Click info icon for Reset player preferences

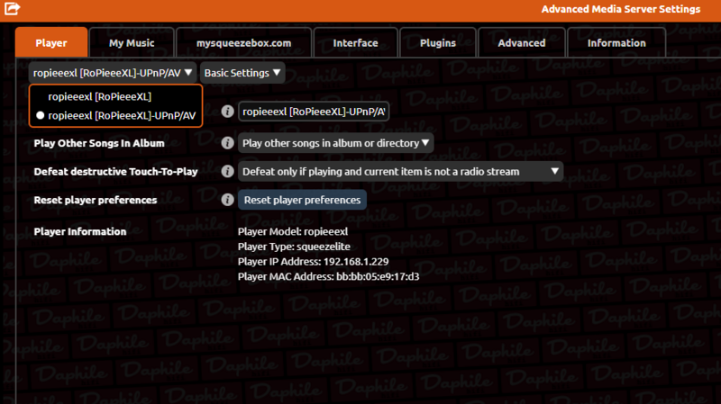(228, 200)
